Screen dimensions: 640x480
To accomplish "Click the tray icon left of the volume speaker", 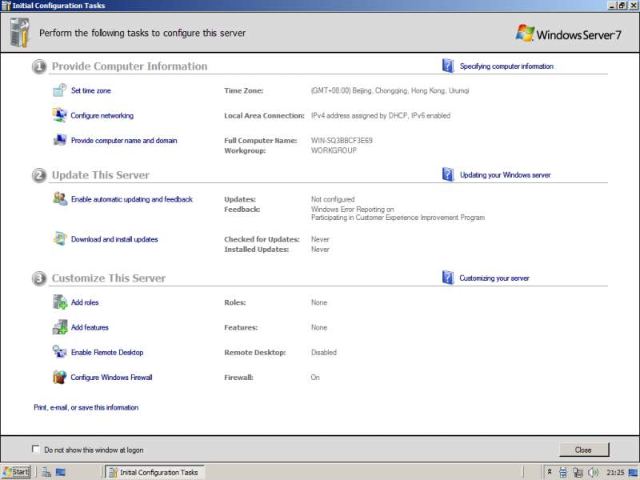I will click(578, 472).
